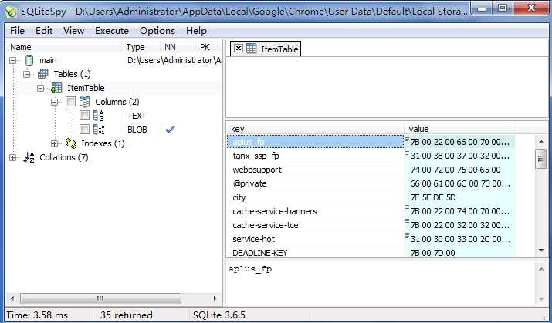
Task: Click the main database cylinder icon
Action: point(29,60)
